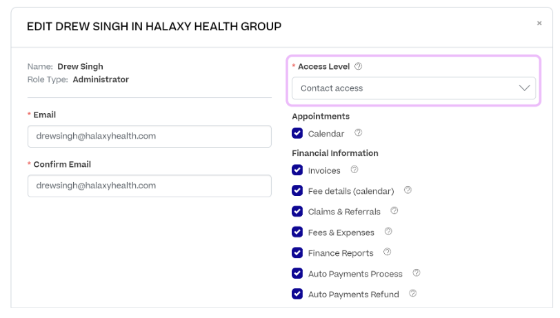This screenshot has width=560, height=318.
Task: Disable Finance Reports access checkbox
Action: click(297, 253)
